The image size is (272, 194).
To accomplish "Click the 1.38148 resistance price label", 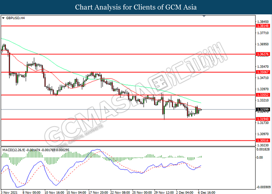I will (x=263, y=26).
